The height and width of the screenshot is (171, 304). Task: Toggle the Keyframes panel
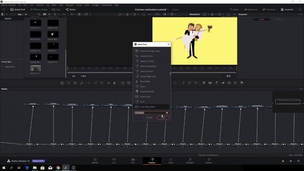251,9
